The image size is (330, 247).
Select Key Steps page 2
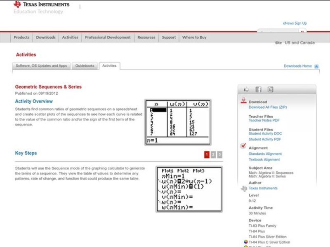213,154
